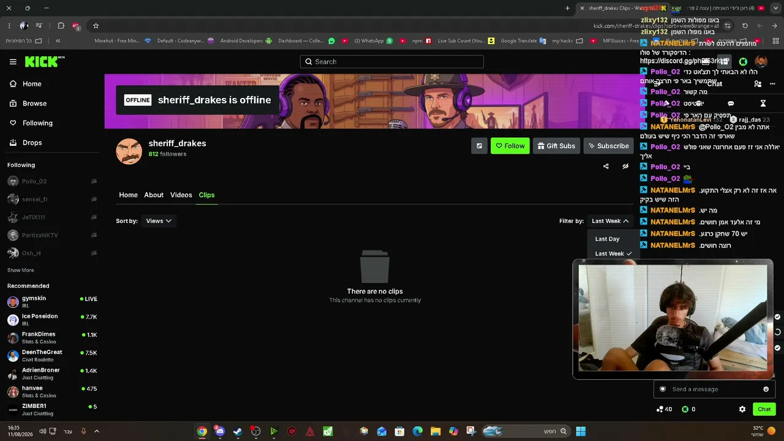This screenshot has width=784, height=441.
Task: Bookmark this page with the star icon
Action: [96, 26]
